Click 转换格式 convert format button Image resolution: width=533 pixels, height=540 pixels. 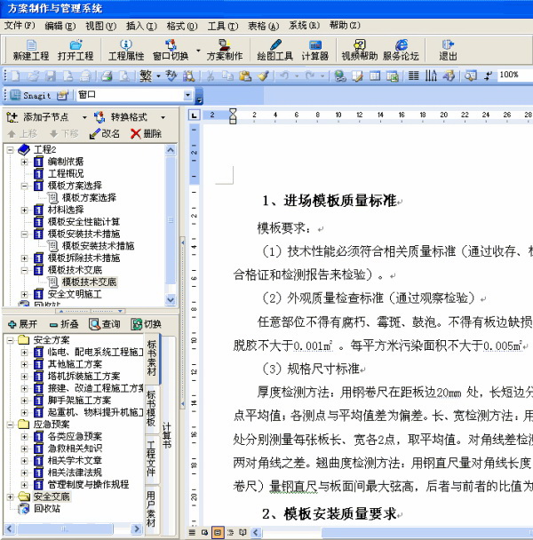[120, 117]
